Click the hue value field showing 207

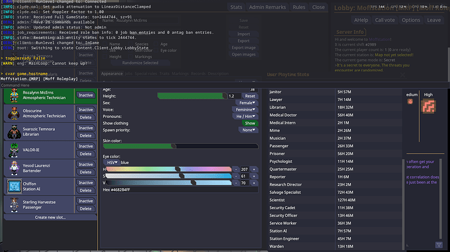pos(245,169)
